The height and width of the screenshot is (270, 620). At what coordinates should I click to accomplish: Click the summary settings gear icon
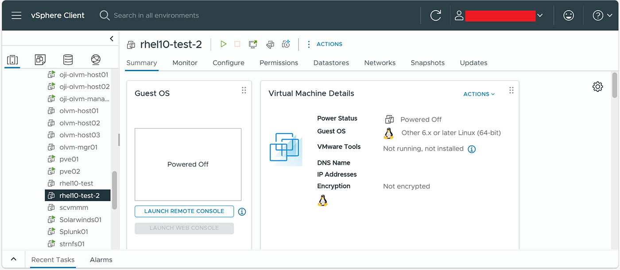pyautogui.click(x=598, y=87)
